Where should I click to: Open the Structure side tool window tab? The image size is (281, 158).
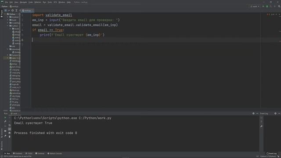(x=2, y=133)
